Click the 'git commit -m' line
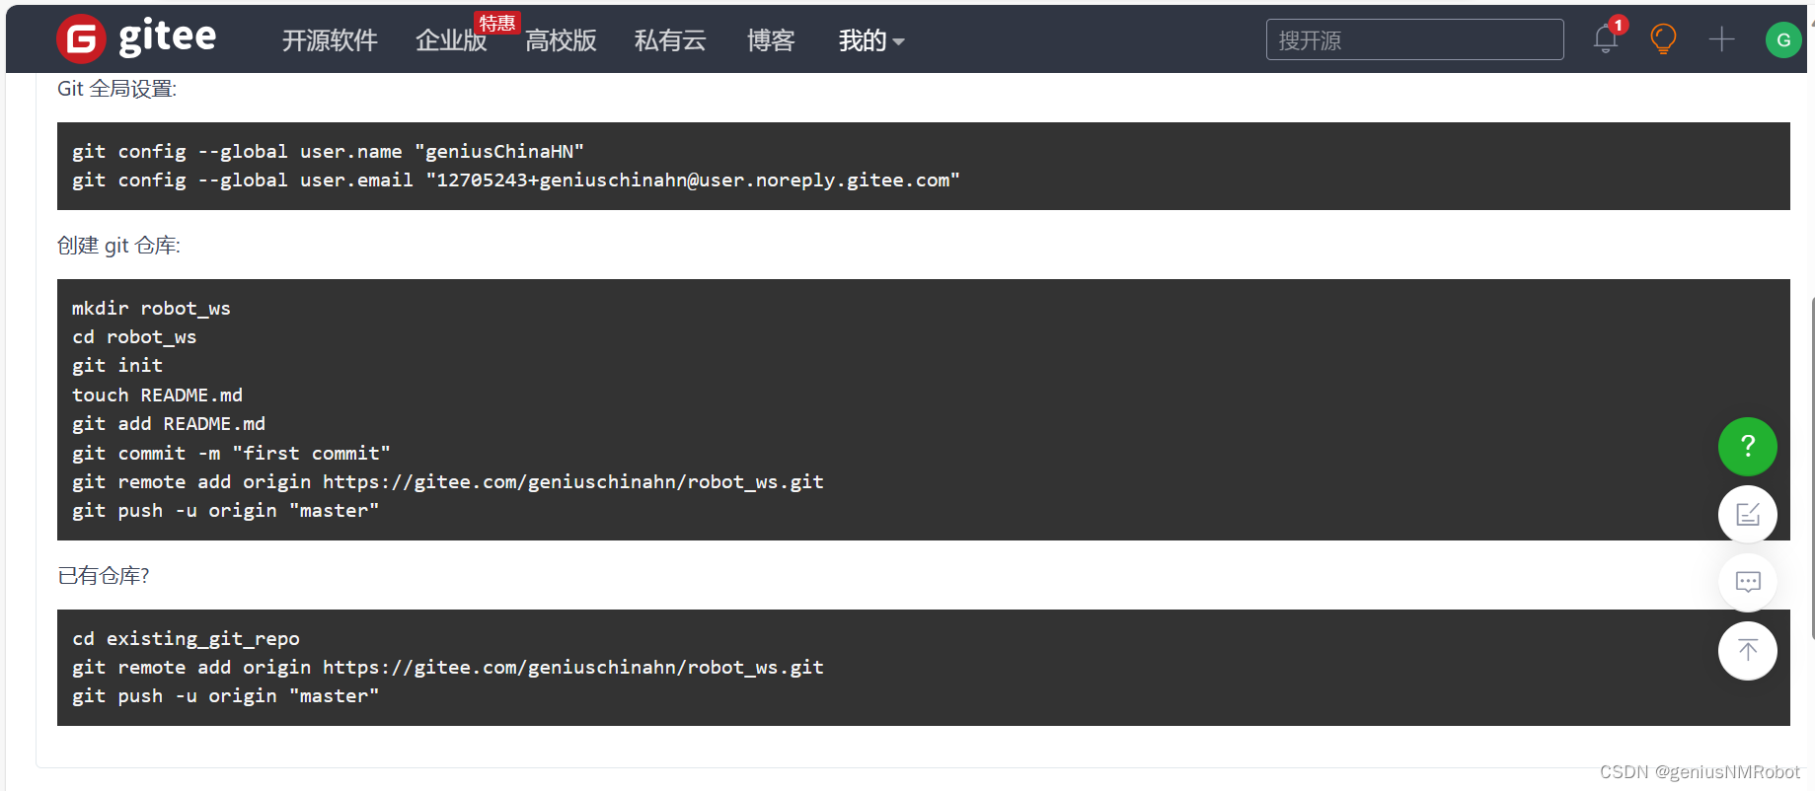1815x791 pixels. pos(231,453)
